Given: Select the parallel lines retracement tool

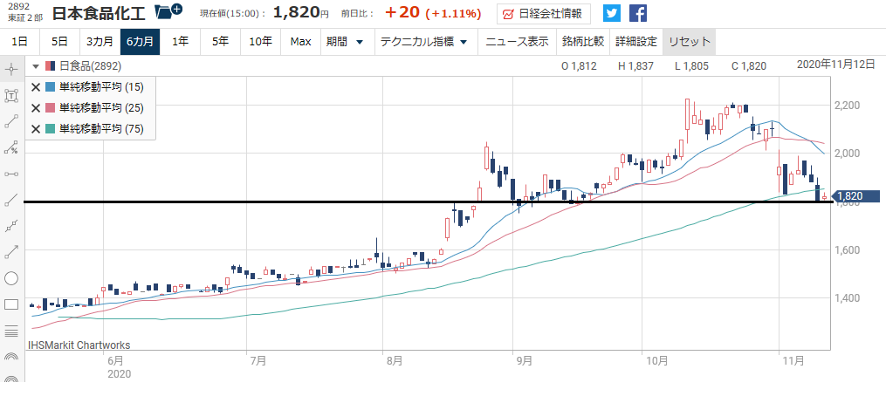Looking at the screenshot, I should coord(11,331).
